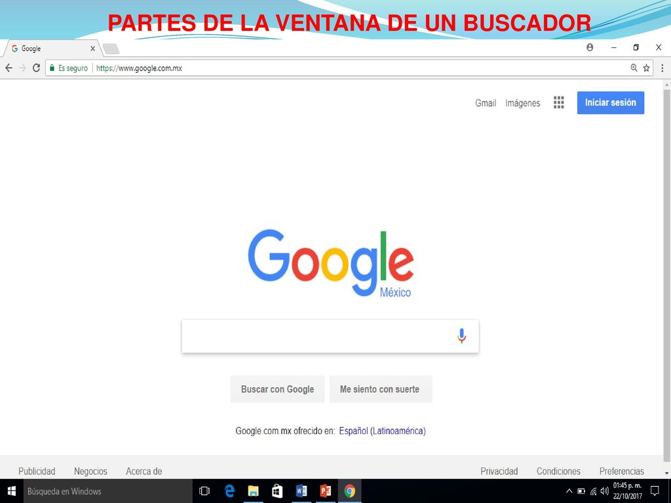Switch to PowerPoint on the taskbar
The width and height of the screenshot is (671, 503).
[x=325, y=491]
